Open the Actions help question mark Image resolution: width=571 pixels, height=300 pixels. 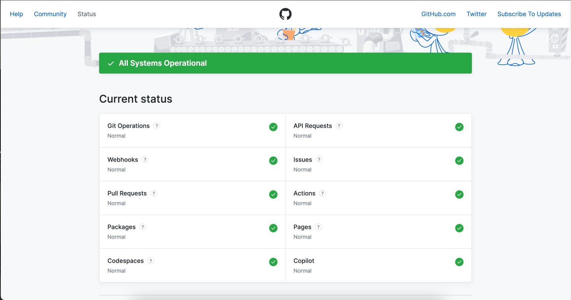pos(323,193)
